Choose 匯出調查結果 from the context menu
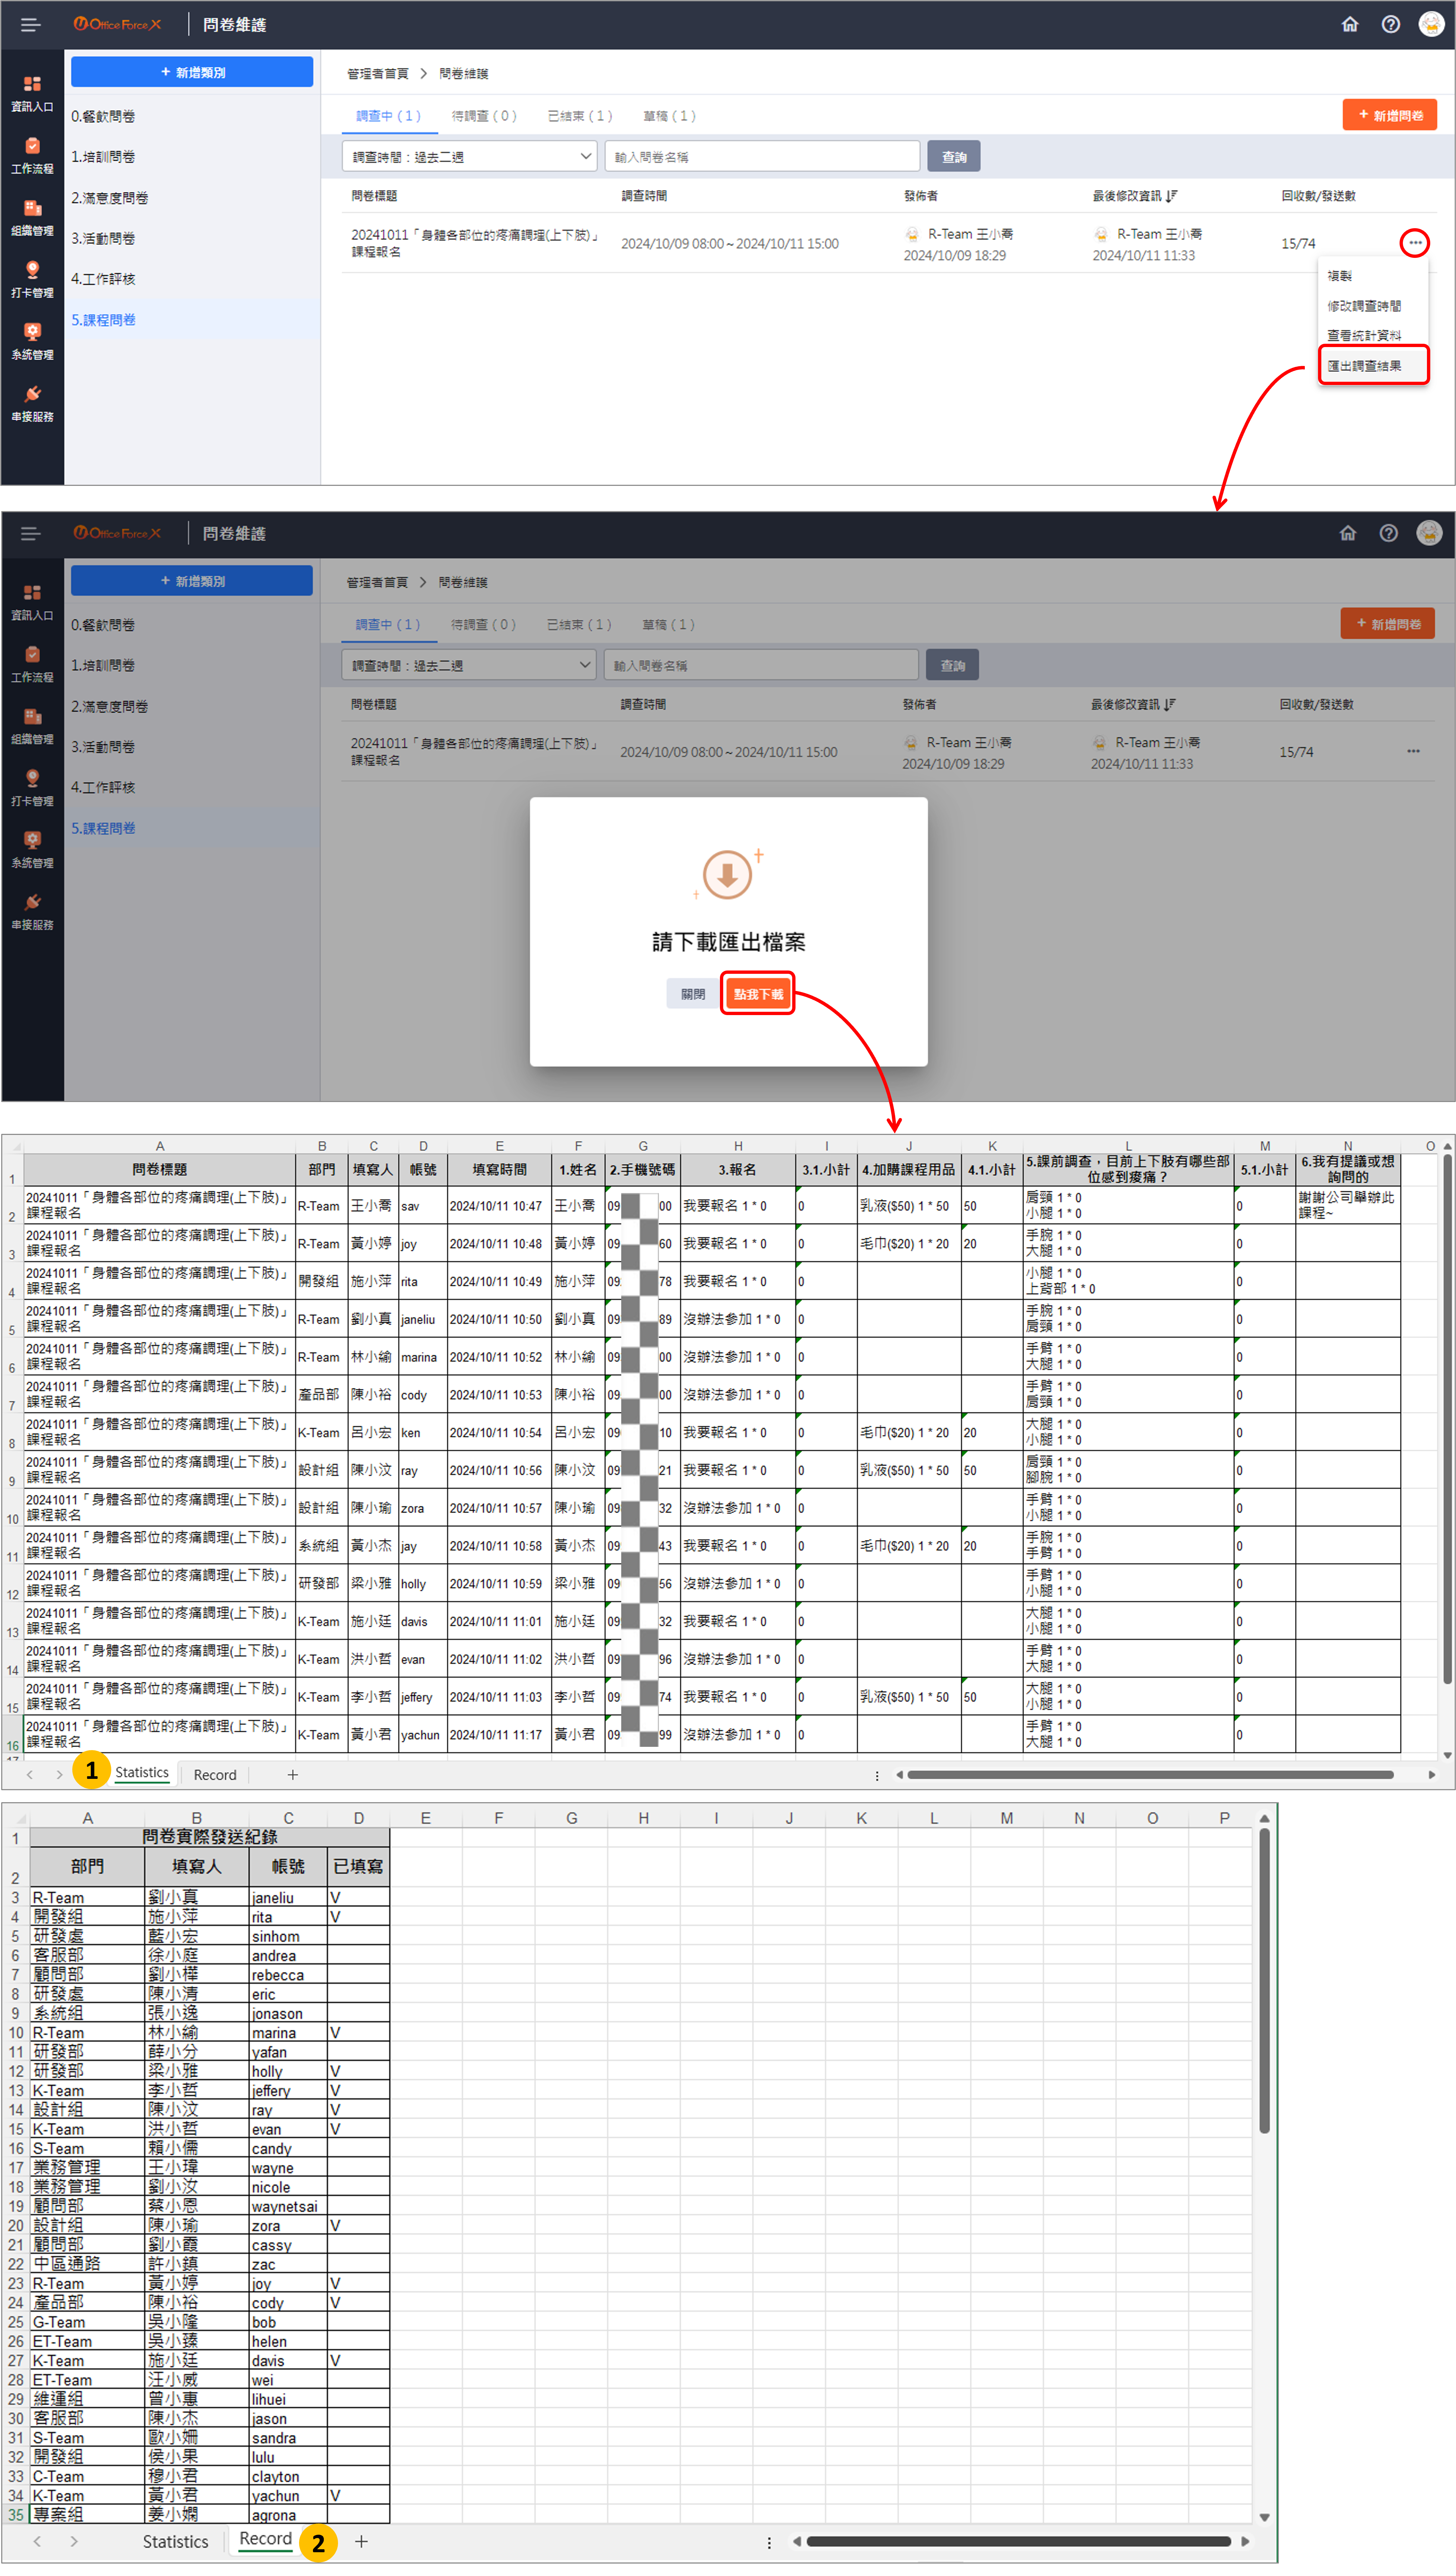 coord(1364,366)
